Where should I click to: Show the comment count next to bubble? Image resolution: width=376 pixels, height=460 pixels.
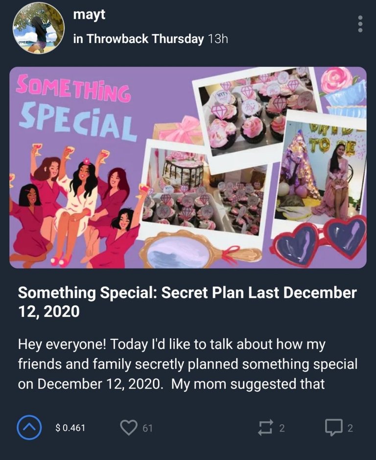350,428
